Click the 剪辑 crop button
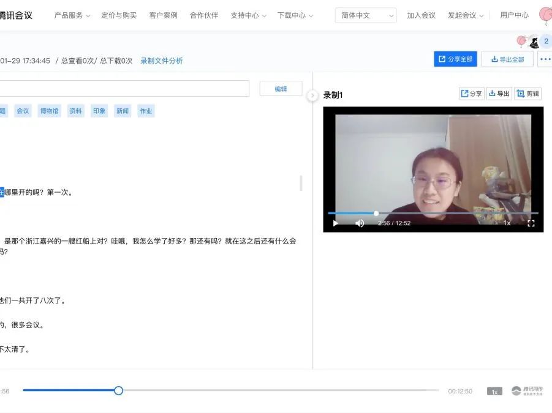The width and height of the screenshot is (552, 413). pyautogui.click(x=527, y=94)
